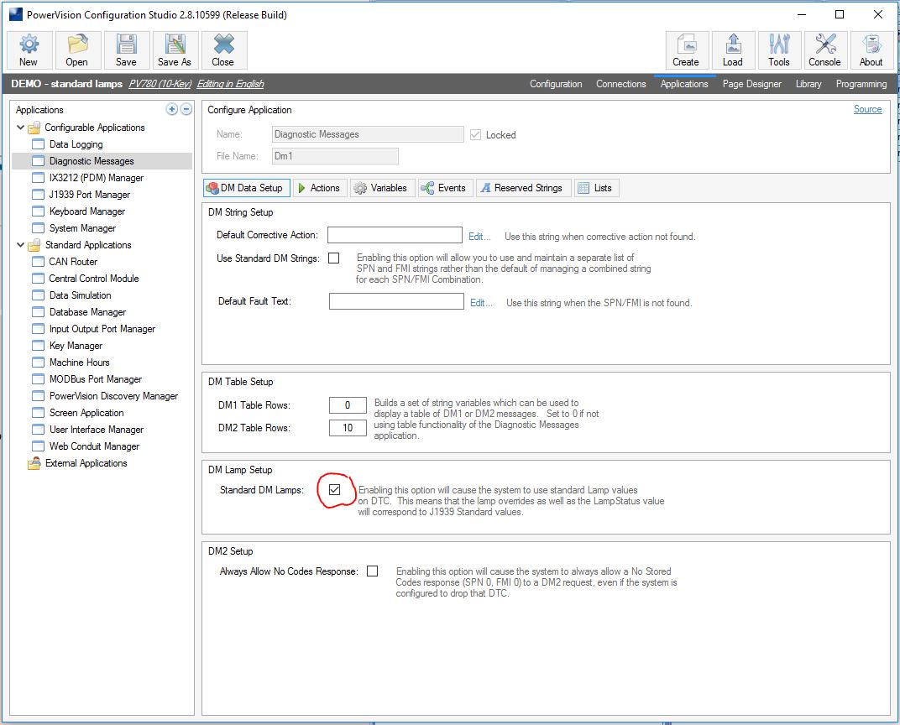900x725 pixels.
Task: Click the New gear icon in toolbar
Action: [x=29, y=44]
